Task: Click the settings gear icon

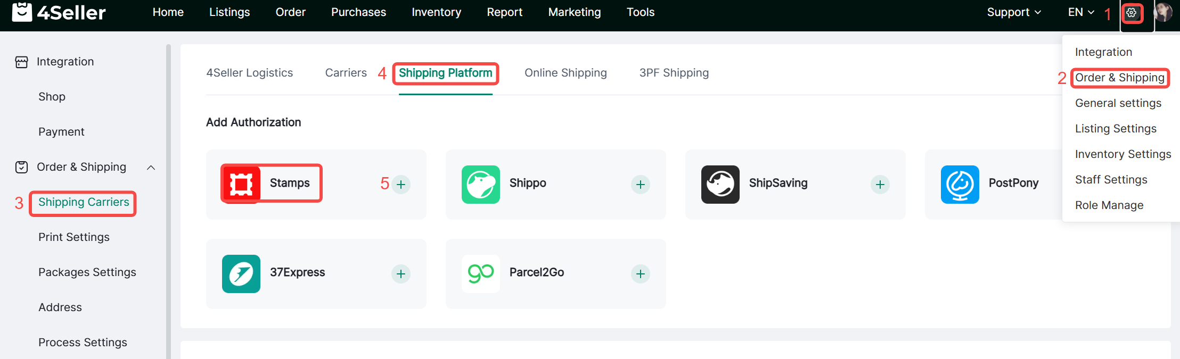Action: (1132, 13)
